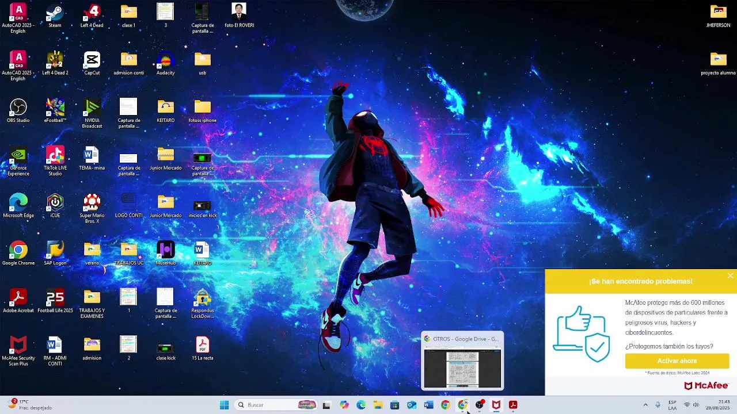
Task: Open Task View on the taskbar
Action: pos(326,405)
